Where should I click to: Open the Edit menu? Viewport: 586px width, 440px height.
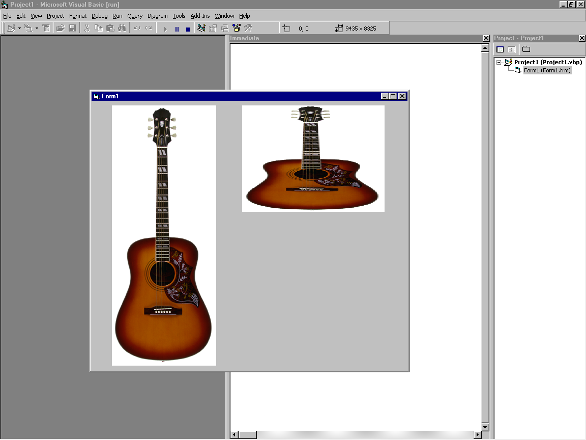[21, 16]
